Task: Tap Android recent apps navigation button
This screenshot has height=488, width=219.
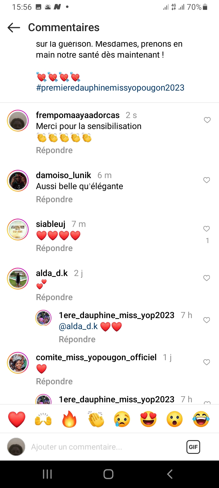Action: [47, 474]
